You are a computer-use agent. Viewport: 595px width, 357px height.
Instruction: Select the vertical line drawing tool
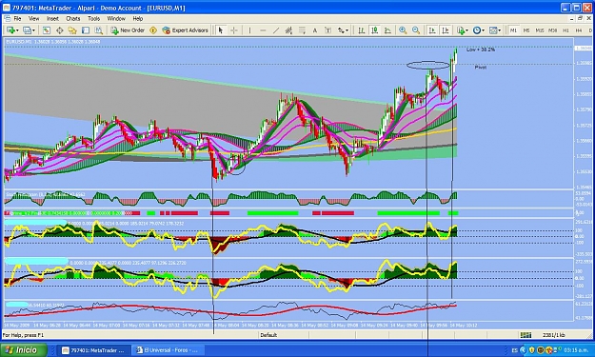click(x=249, y=30)
